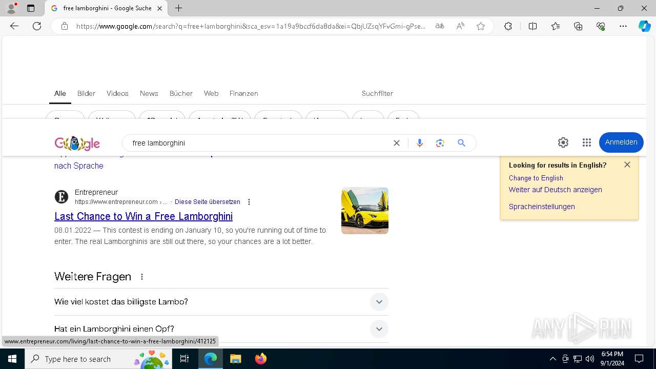Search by image with Lens icon
Viewport: 656px width, 369px height.
(440, 143)
